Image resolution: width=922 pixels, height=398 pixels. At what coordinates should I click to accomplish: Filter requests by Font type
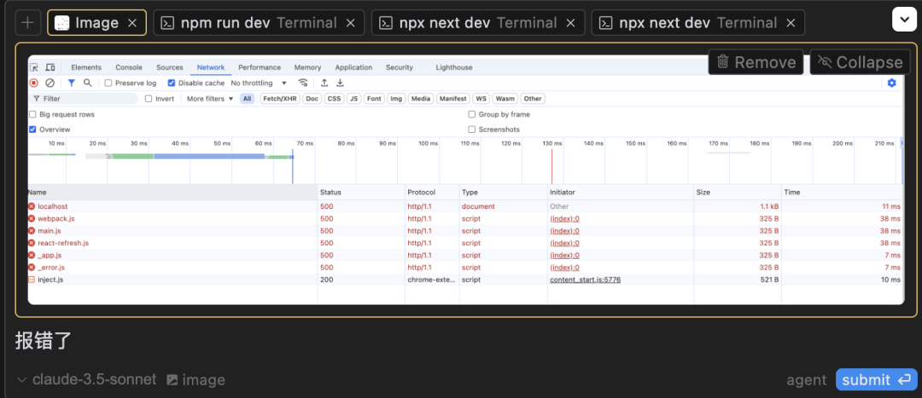374,99
